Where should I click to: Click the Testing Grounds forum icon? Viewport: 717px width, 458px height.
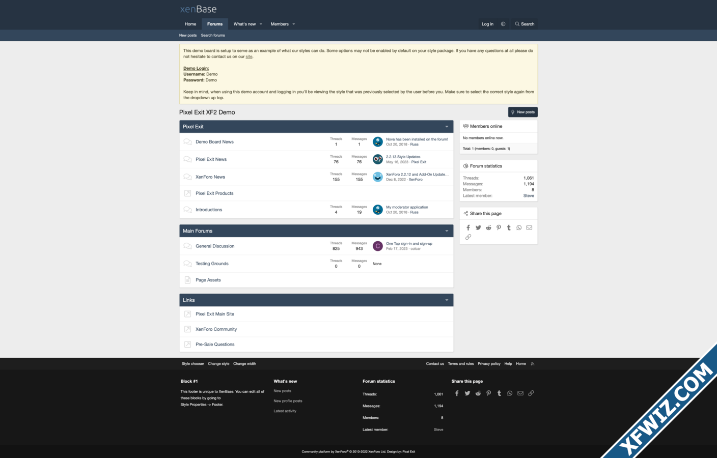coord(187,264)
